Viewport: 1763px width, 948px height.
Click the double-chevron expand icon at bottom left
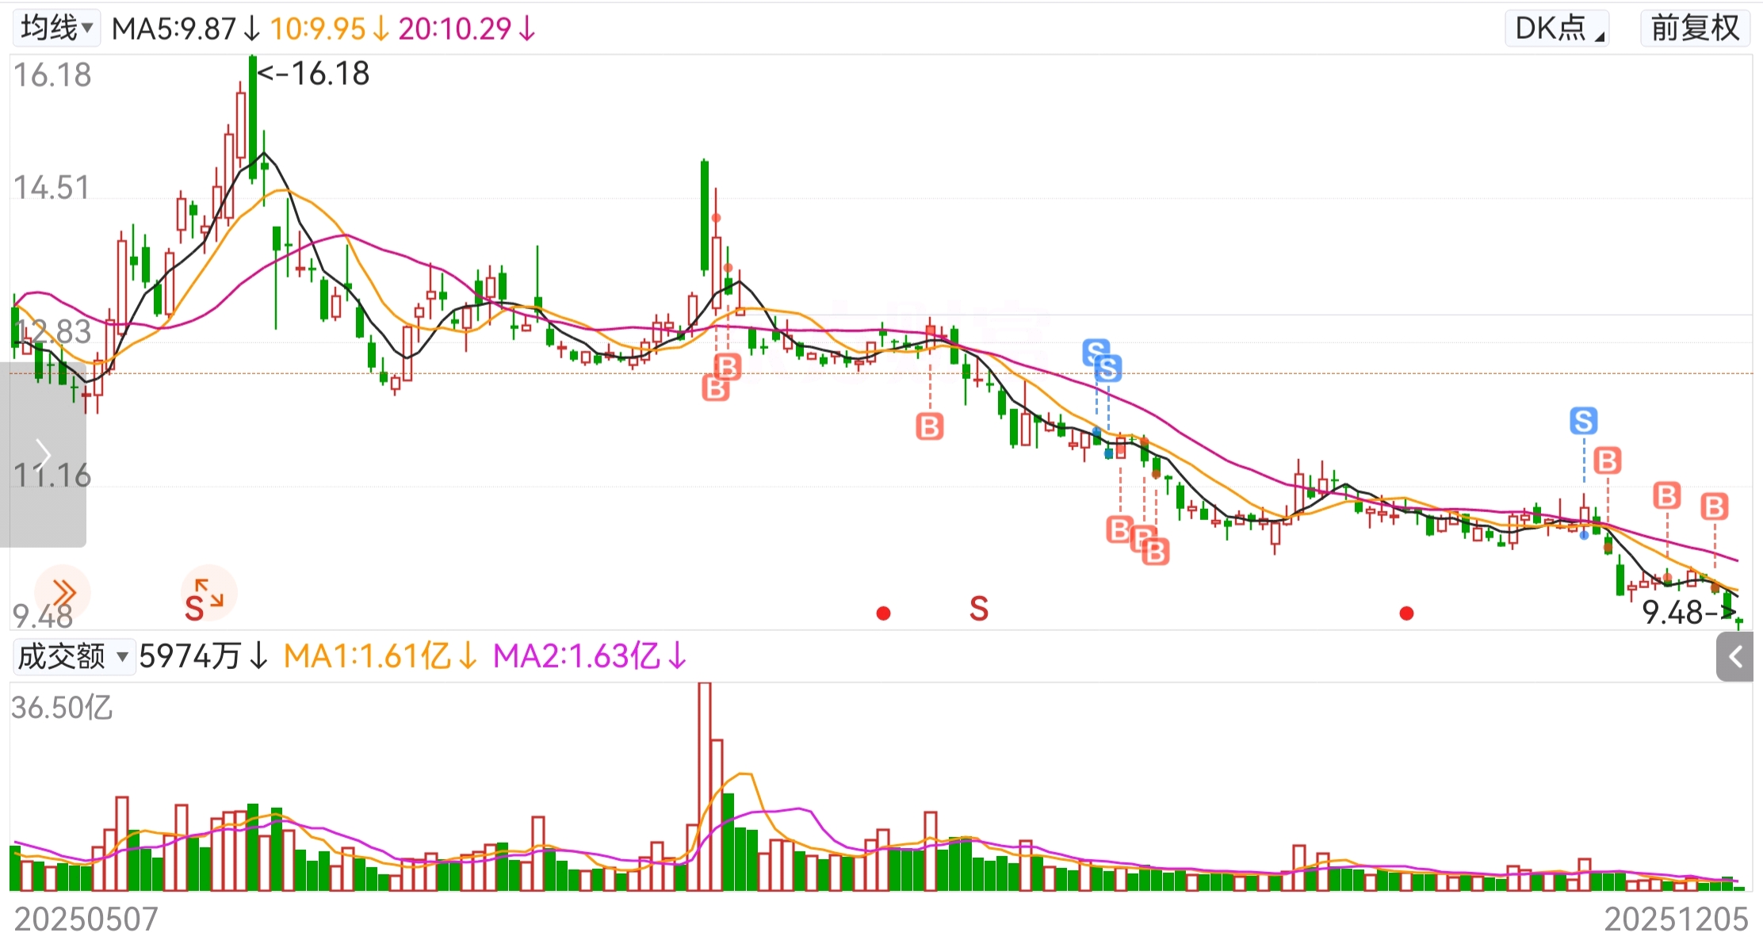coord(63,591)
